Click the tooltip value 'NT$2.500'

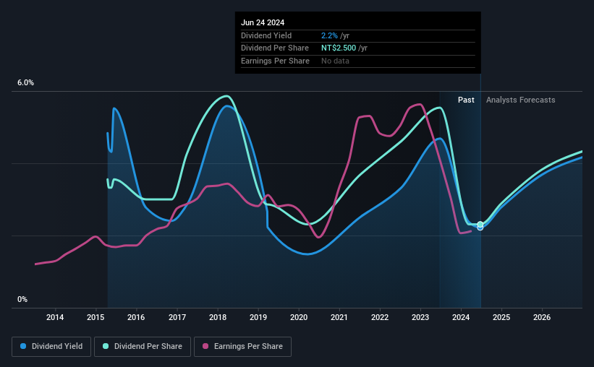339,48
